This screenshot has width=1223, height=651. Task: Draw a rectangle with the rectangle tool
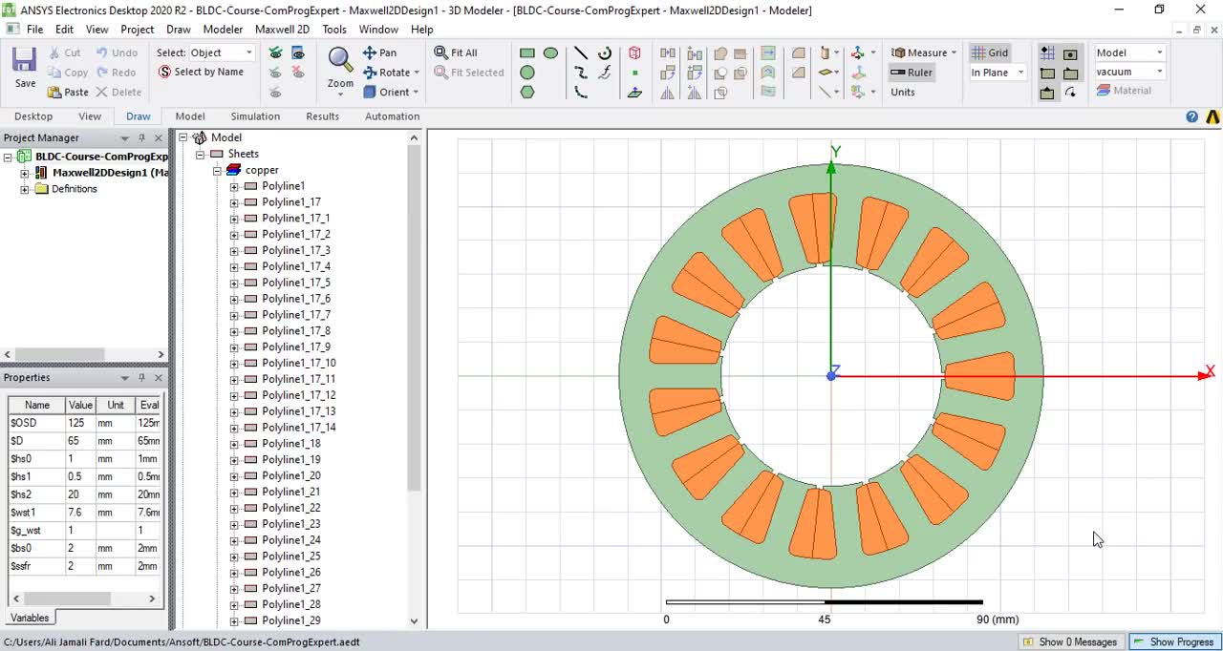point(526,52)
